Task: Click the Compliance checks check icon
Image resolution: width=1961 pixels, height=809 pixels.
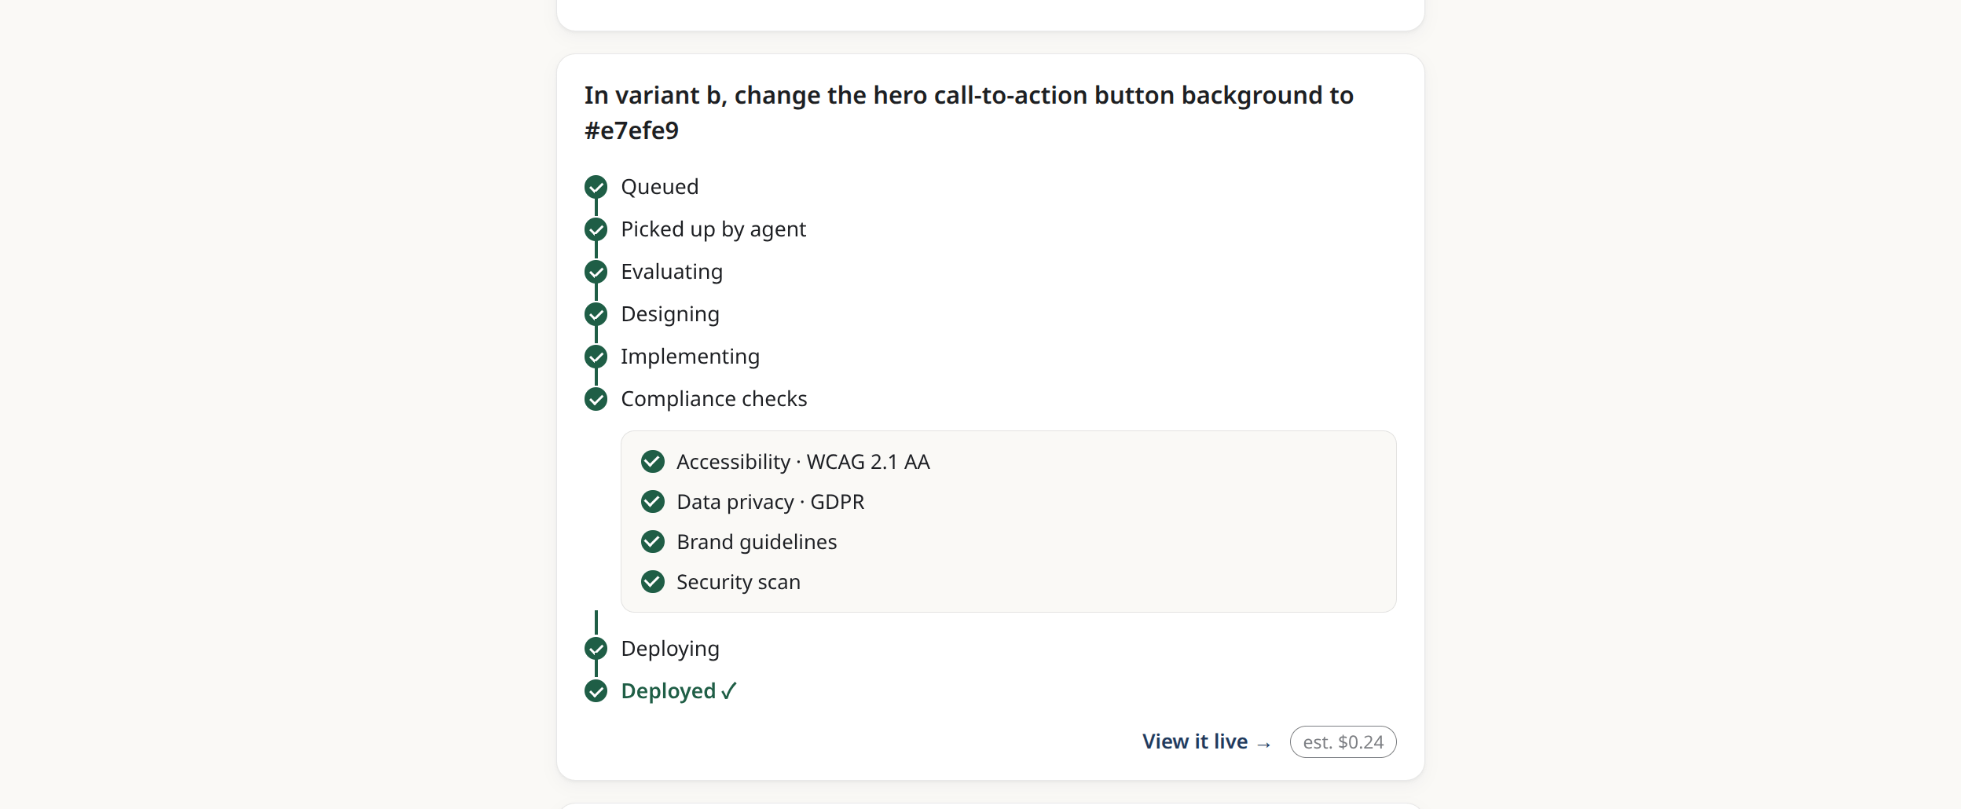Action: pyautogui.click(x=596, y=399)
